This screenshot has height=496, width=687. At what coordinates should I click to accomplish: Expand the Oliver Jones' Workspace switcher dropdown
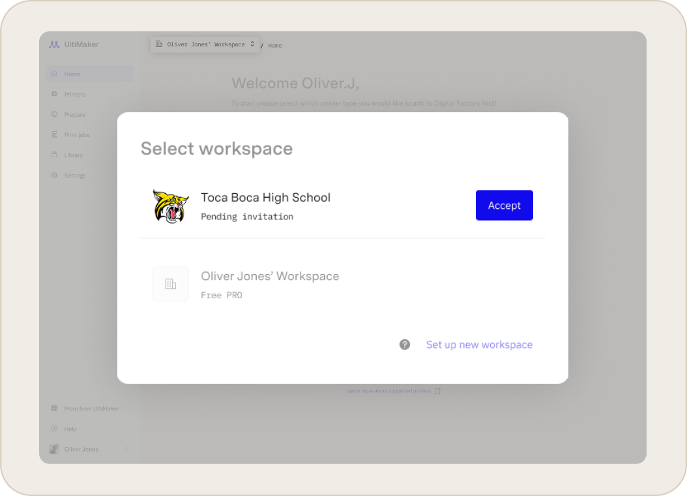point(205,44)
